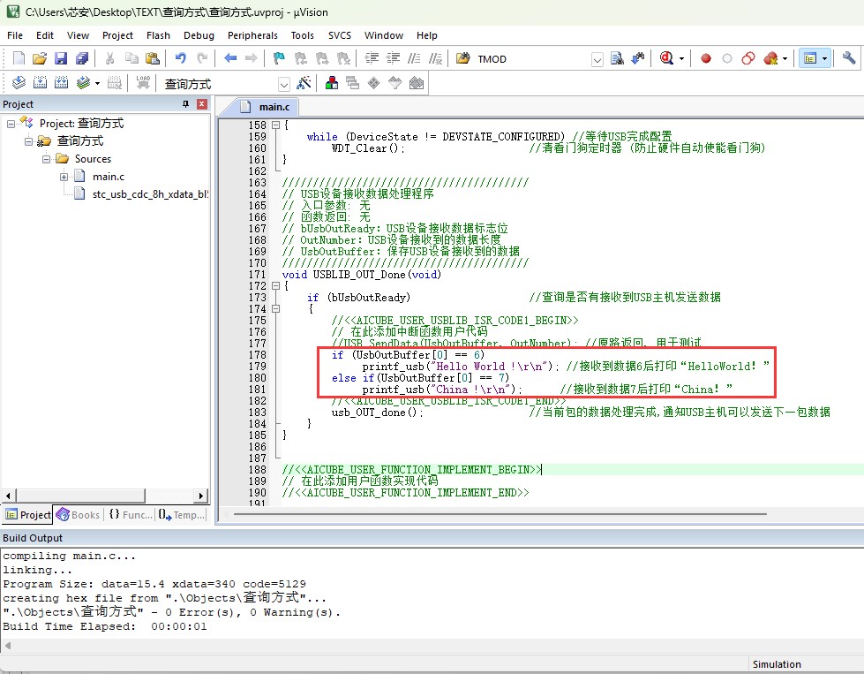Download to flash with LOAD icon

tap(143, 83)
